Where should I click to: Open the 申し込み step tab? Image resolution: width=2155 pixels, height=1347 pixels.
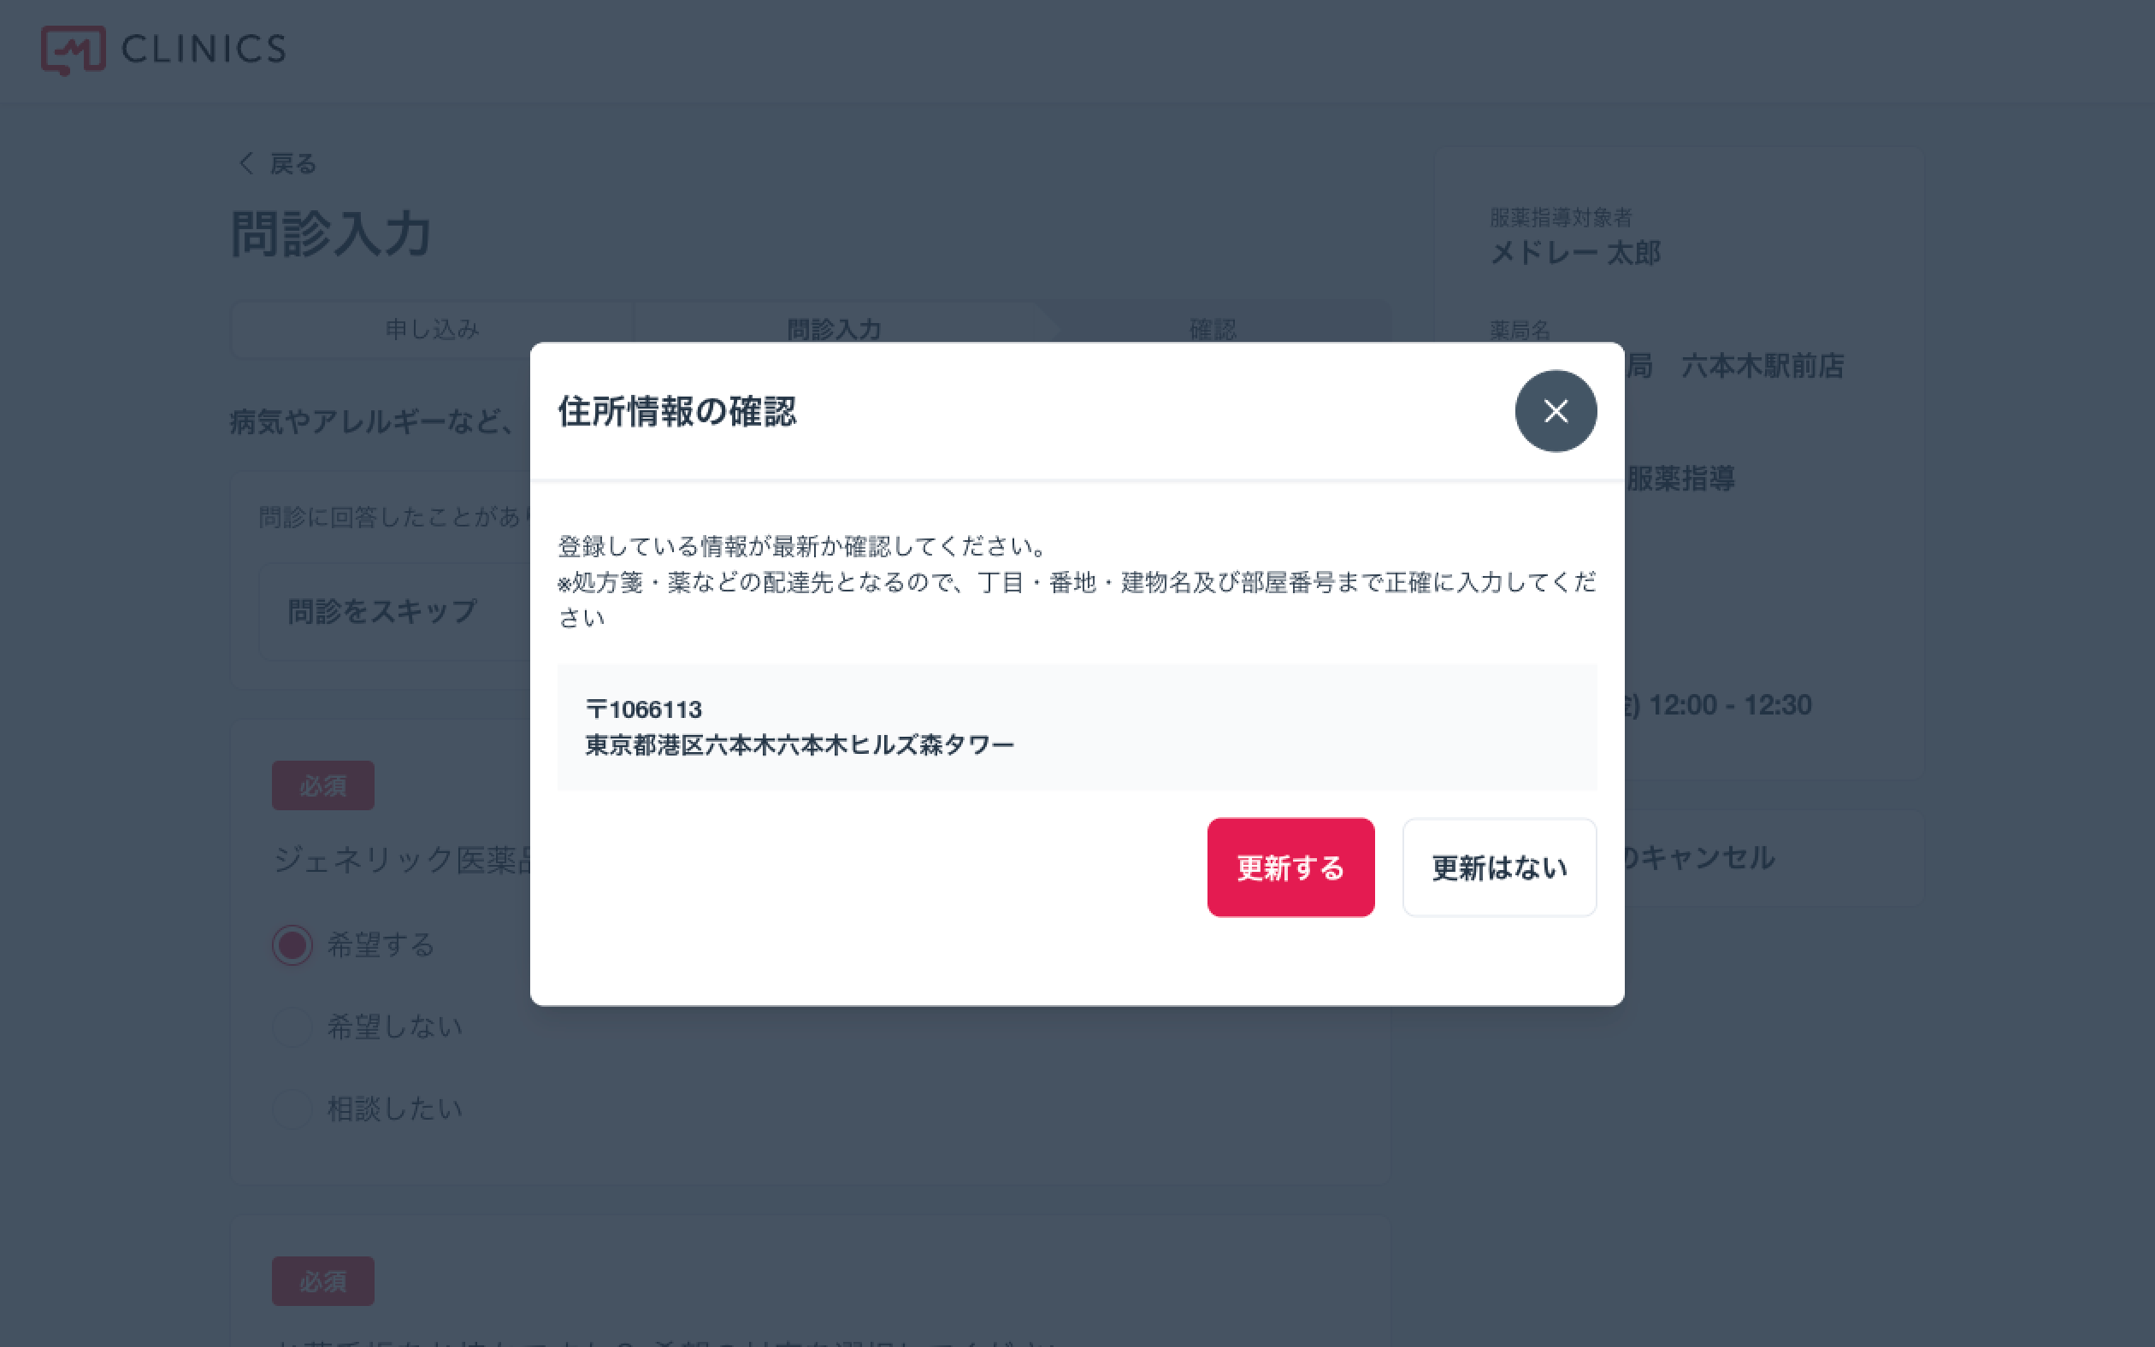(432, 330)
